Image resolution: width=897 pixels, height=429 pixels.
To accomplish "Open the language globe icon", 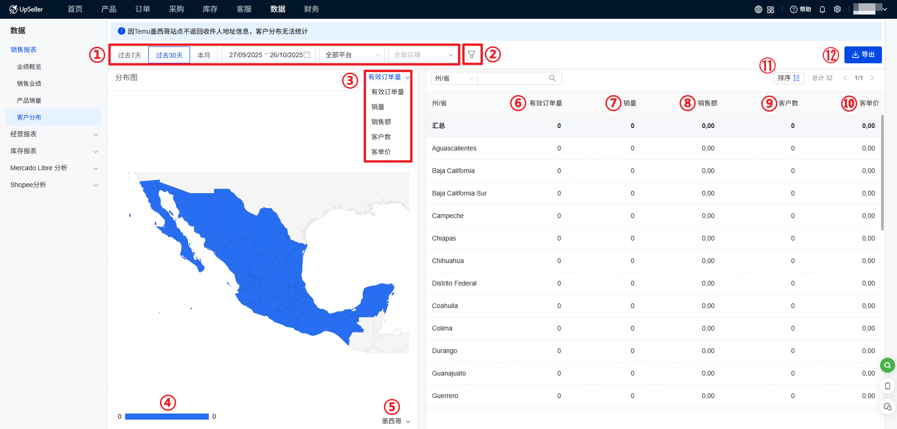I will (x=758, y=9).
